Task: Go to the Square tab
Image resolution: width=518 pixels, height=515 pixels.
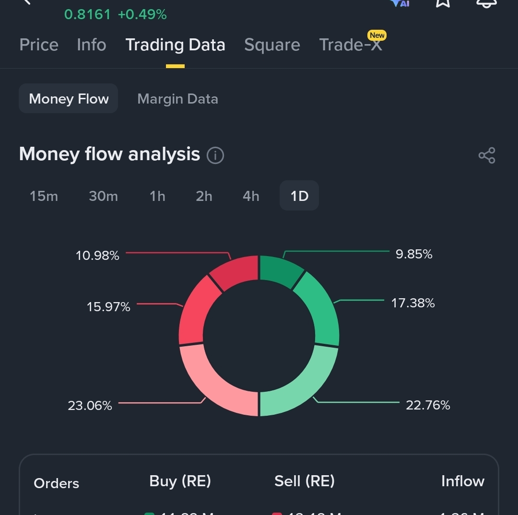Action: [x=272, y=45]
